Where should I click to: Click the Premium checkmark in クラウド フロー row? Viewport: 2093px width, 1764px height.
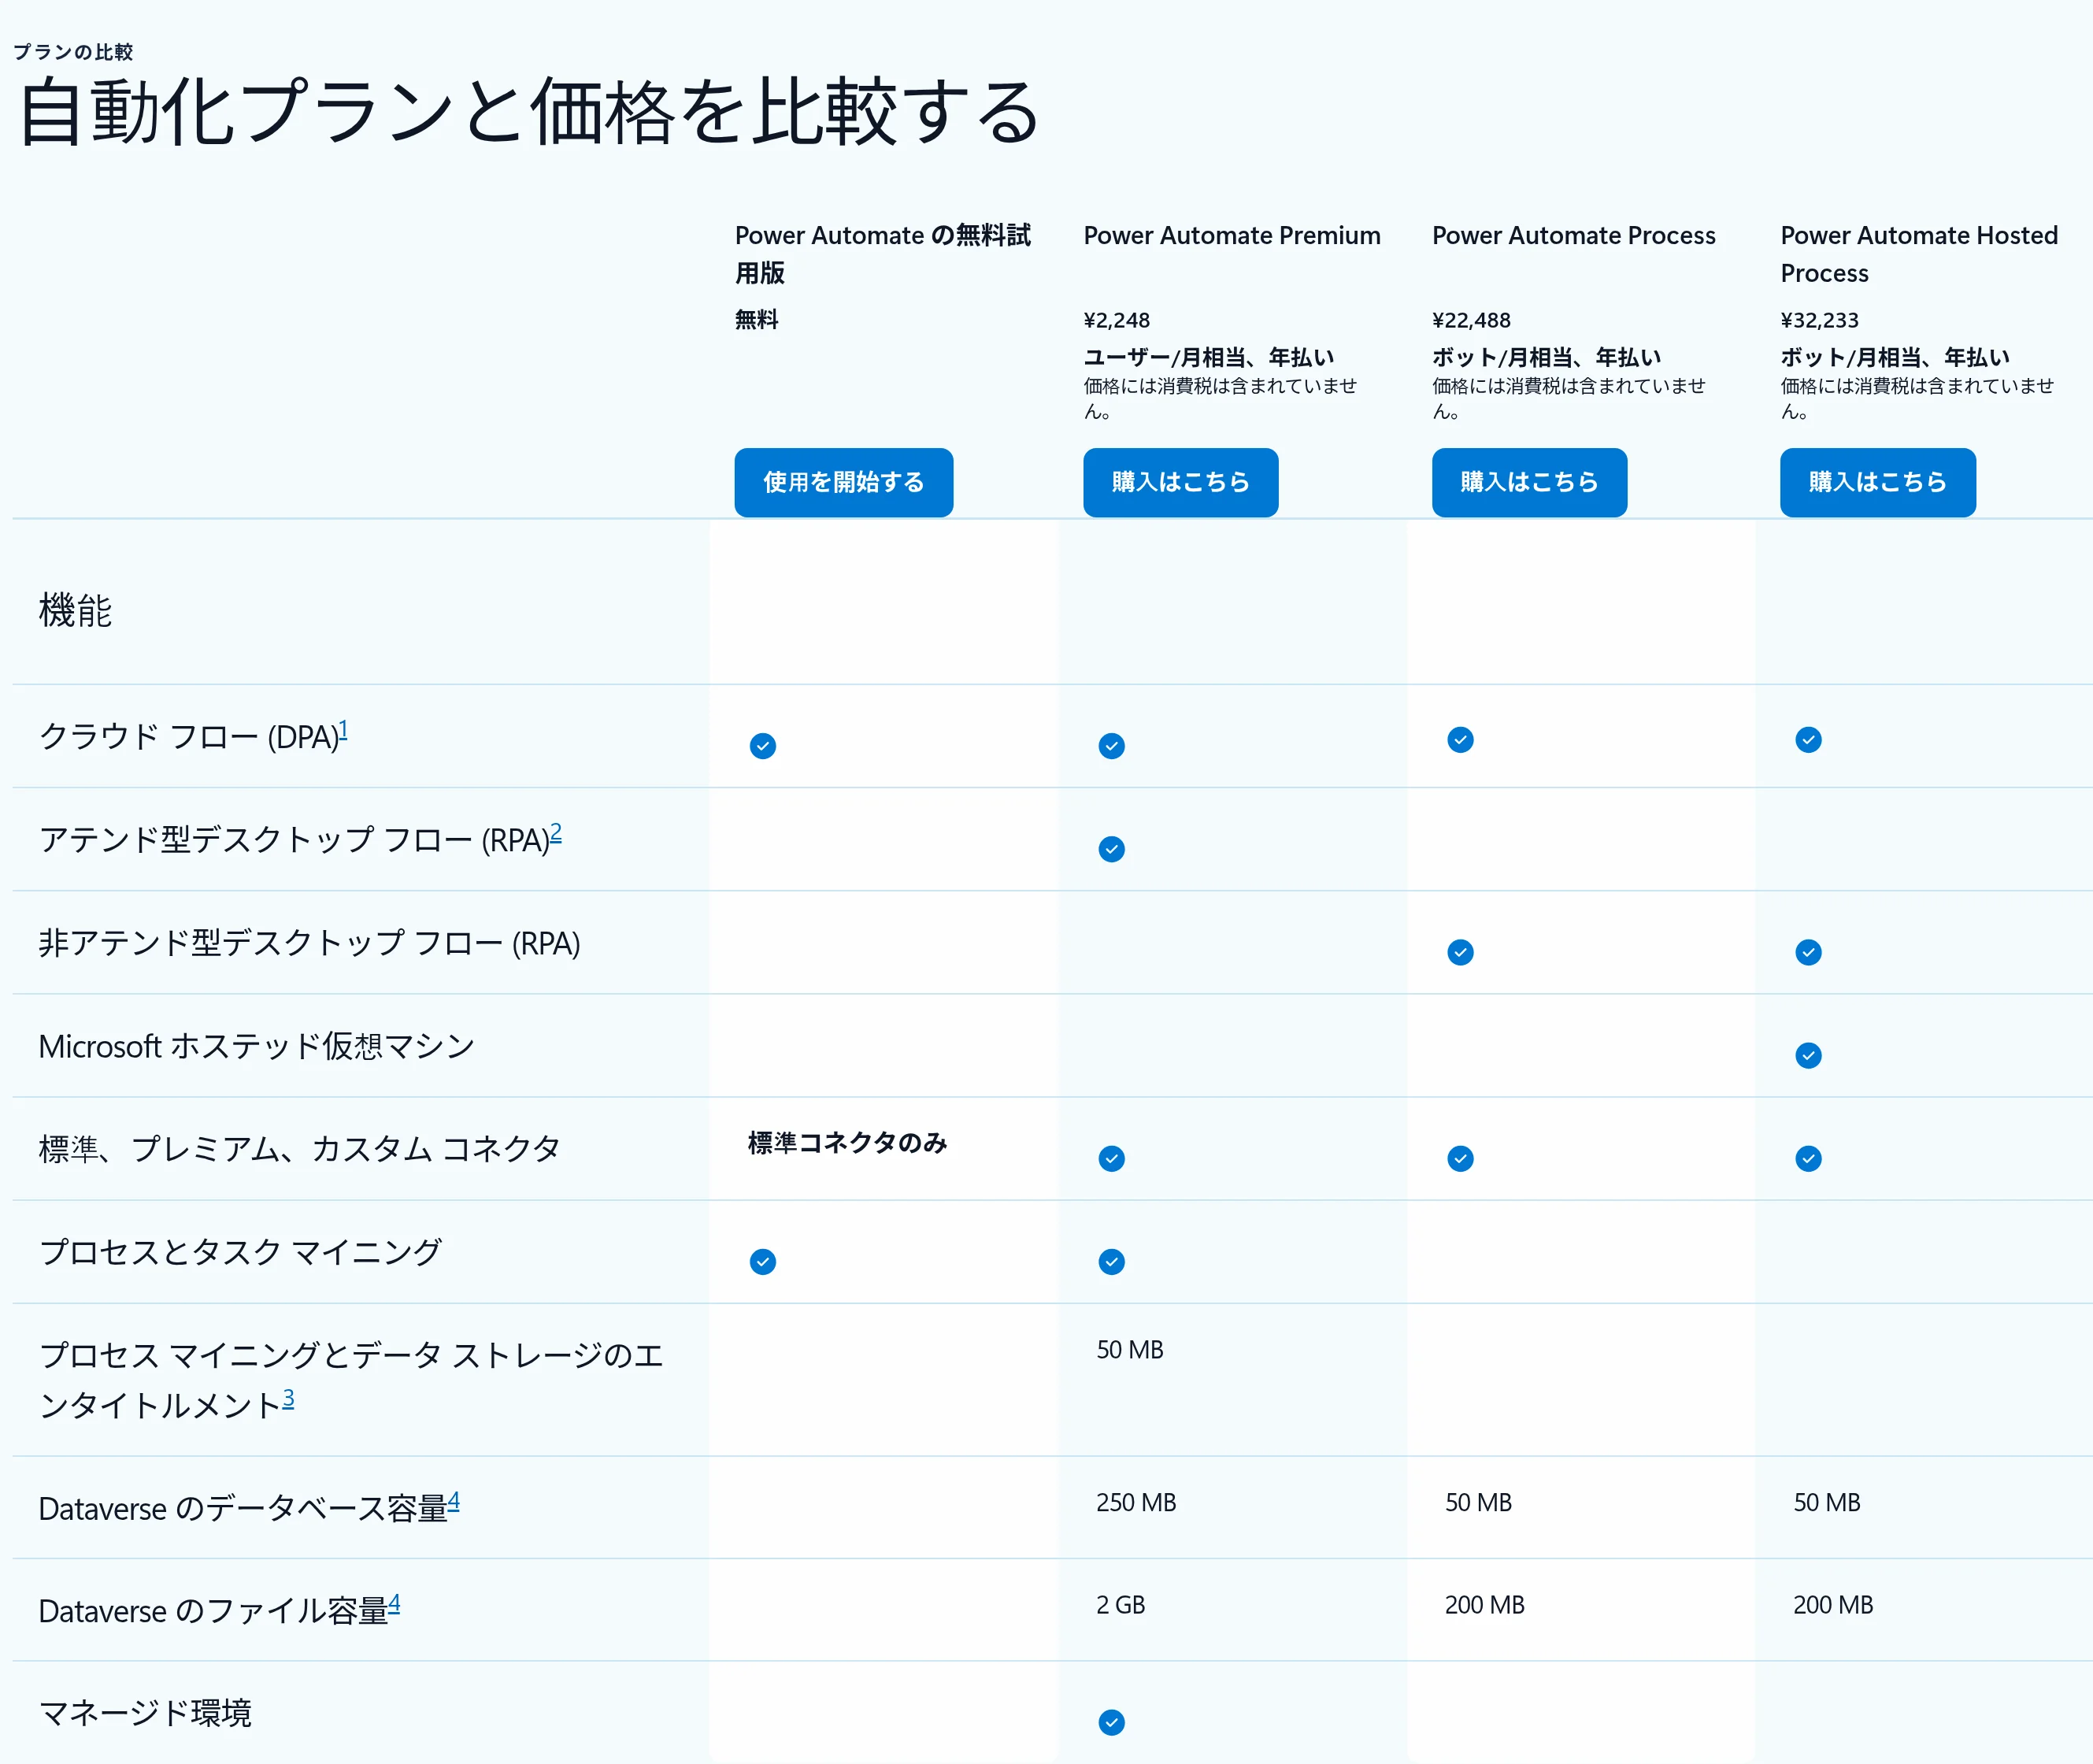coord(1111,746)
